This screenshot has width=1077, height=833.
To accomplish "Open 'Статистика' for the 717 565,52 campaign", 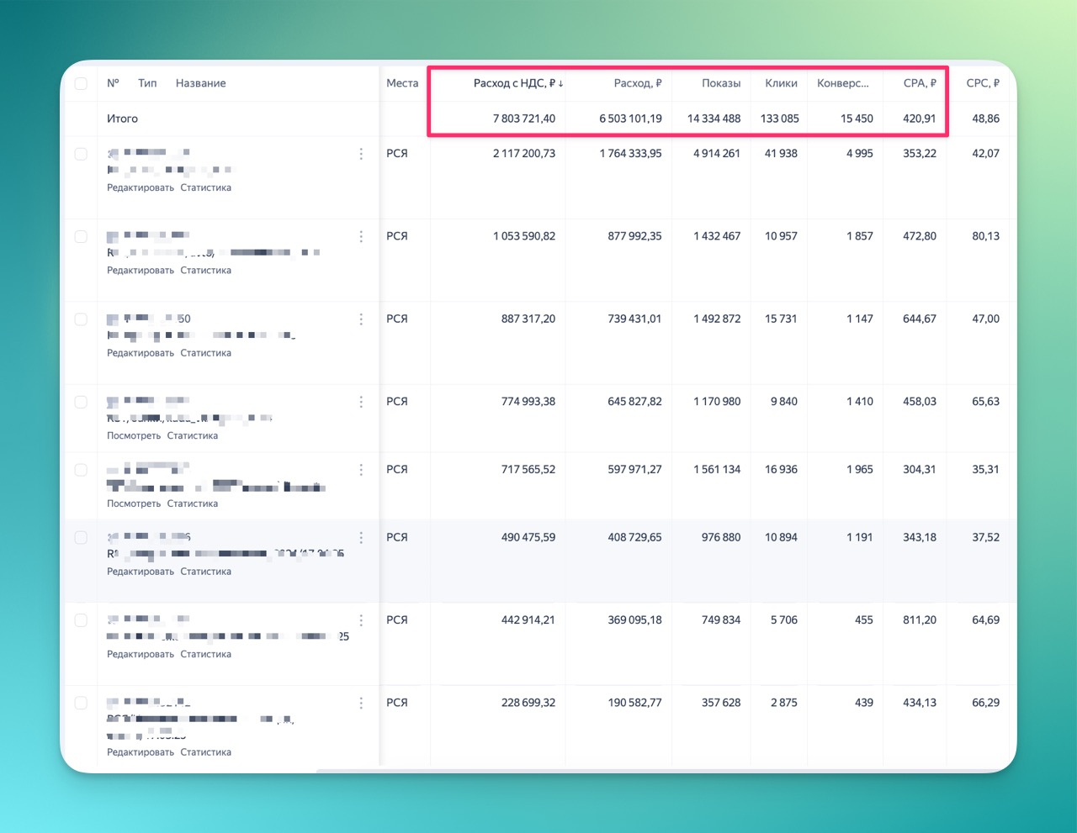I will (192, 503).
